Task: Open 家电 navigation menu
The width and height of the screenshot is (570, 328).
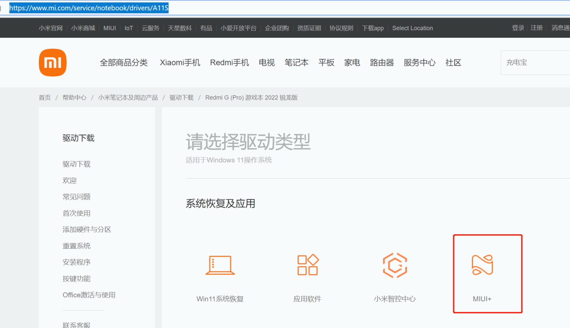Action: pyautogui.click(x=352, y=62)
